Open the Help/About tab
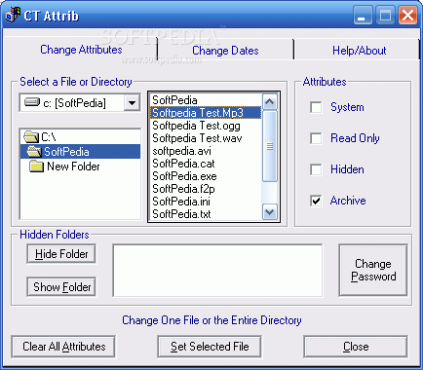This screenshot has width=423, height=370. click(x=359, y=51)
